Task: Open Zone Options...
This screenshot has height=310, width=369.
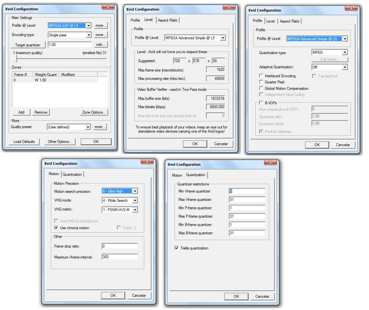Action: tap(94, 112)
